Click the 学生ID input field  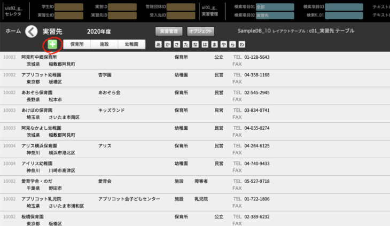coord(69,7)
